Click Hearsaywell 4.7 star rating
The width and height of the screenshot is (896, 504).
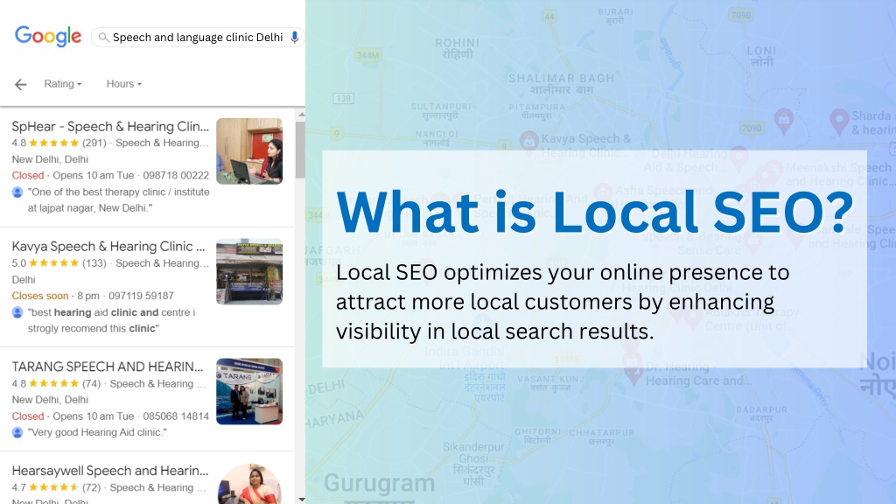pos(53,487)
